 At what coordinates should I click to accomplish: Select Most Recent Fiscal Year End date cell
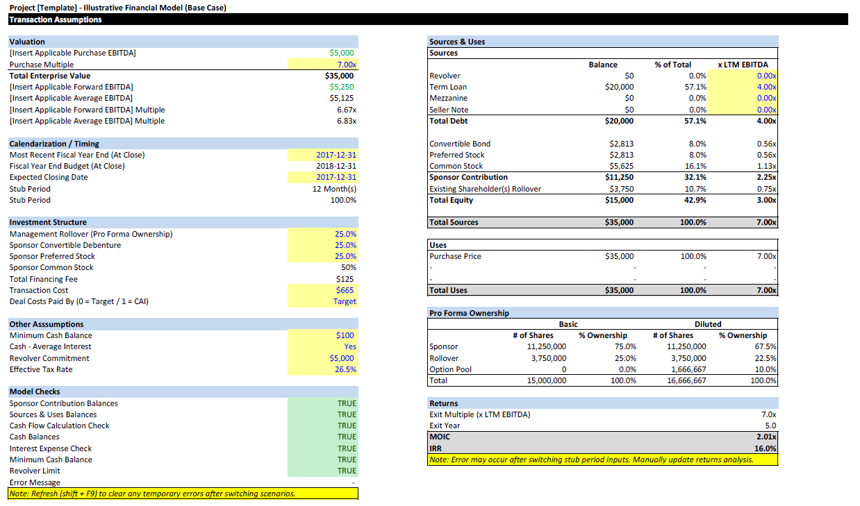322,155
